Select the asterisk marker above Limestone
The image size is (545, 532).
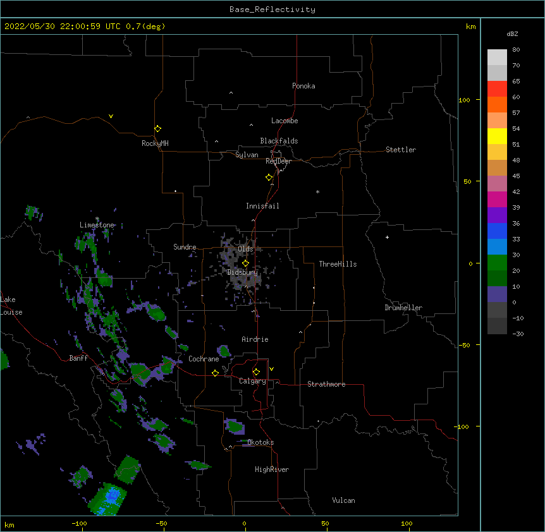(97, 219)
